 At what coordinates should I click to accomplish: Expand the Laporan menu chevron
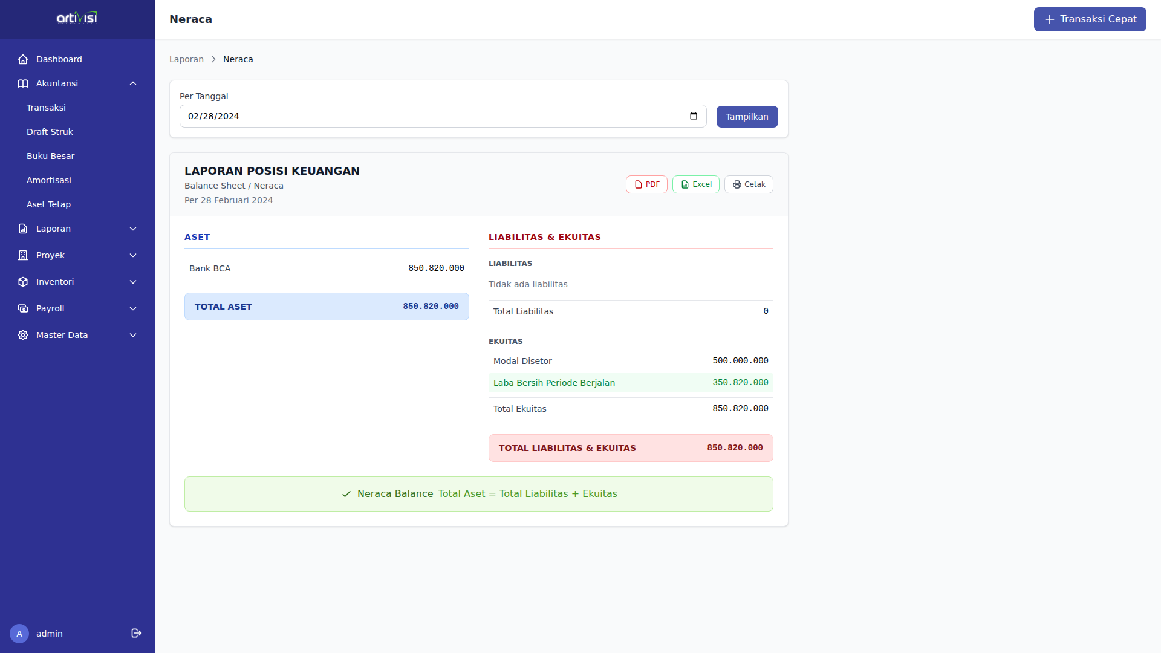(x=133, y=229)
